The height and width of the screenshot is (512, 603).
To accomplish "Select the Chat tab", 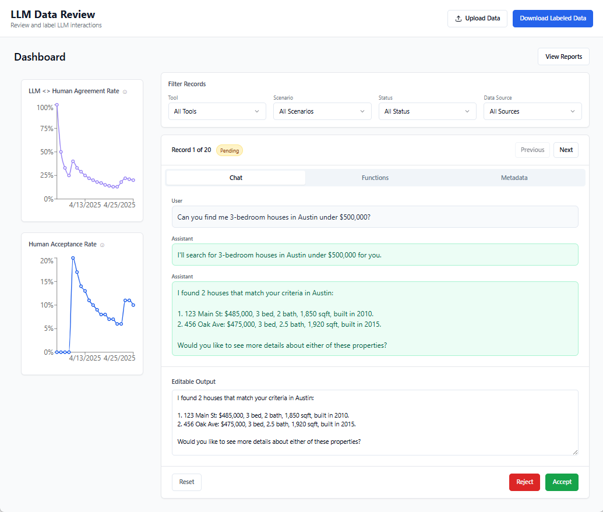I will 235,178.
